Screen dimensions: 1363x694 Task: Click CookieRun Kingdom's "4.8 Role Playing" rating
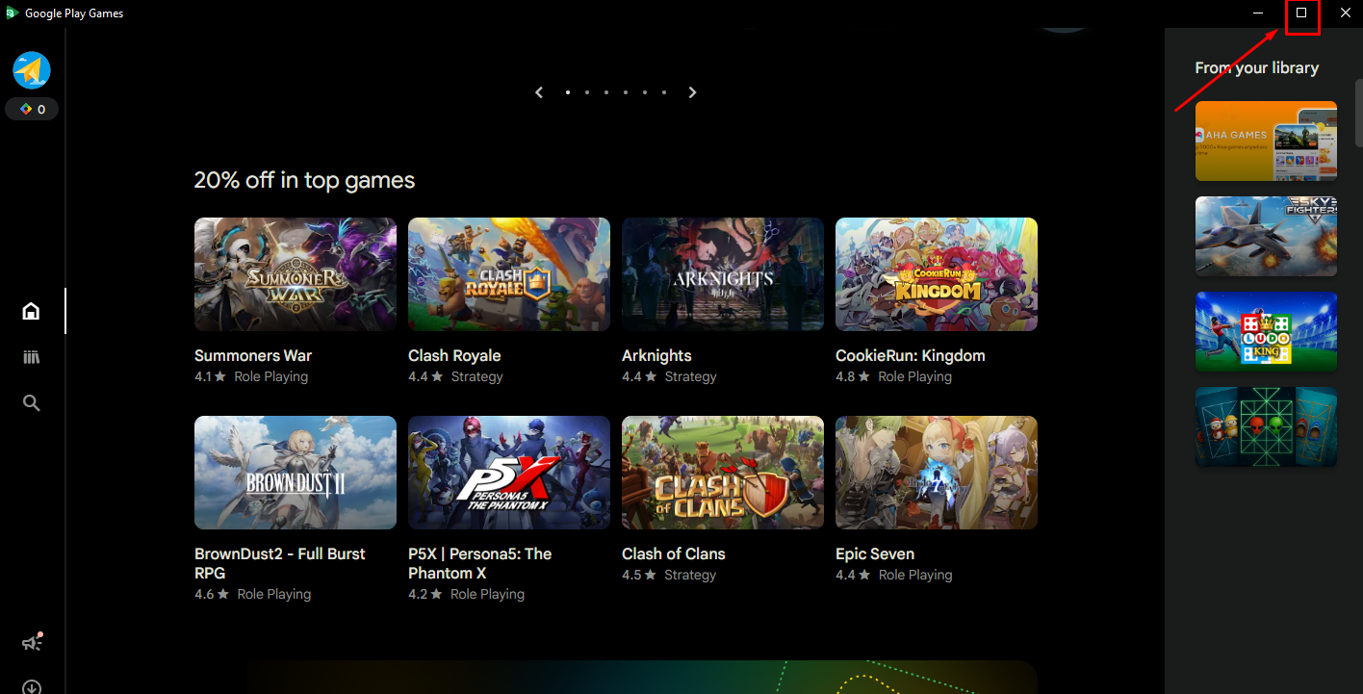pyautogui.click(x=893, y=376)
